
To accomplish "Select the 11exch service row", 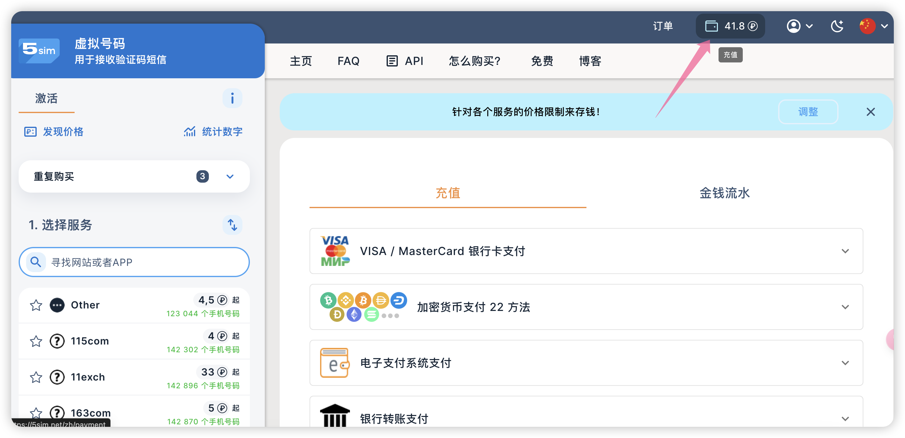I will (x=134, y=377).
